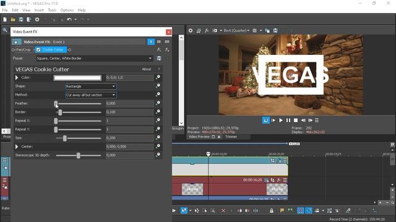Stop the video preview playback
This screenshot has width=396, height=222.
click(296, 120)
